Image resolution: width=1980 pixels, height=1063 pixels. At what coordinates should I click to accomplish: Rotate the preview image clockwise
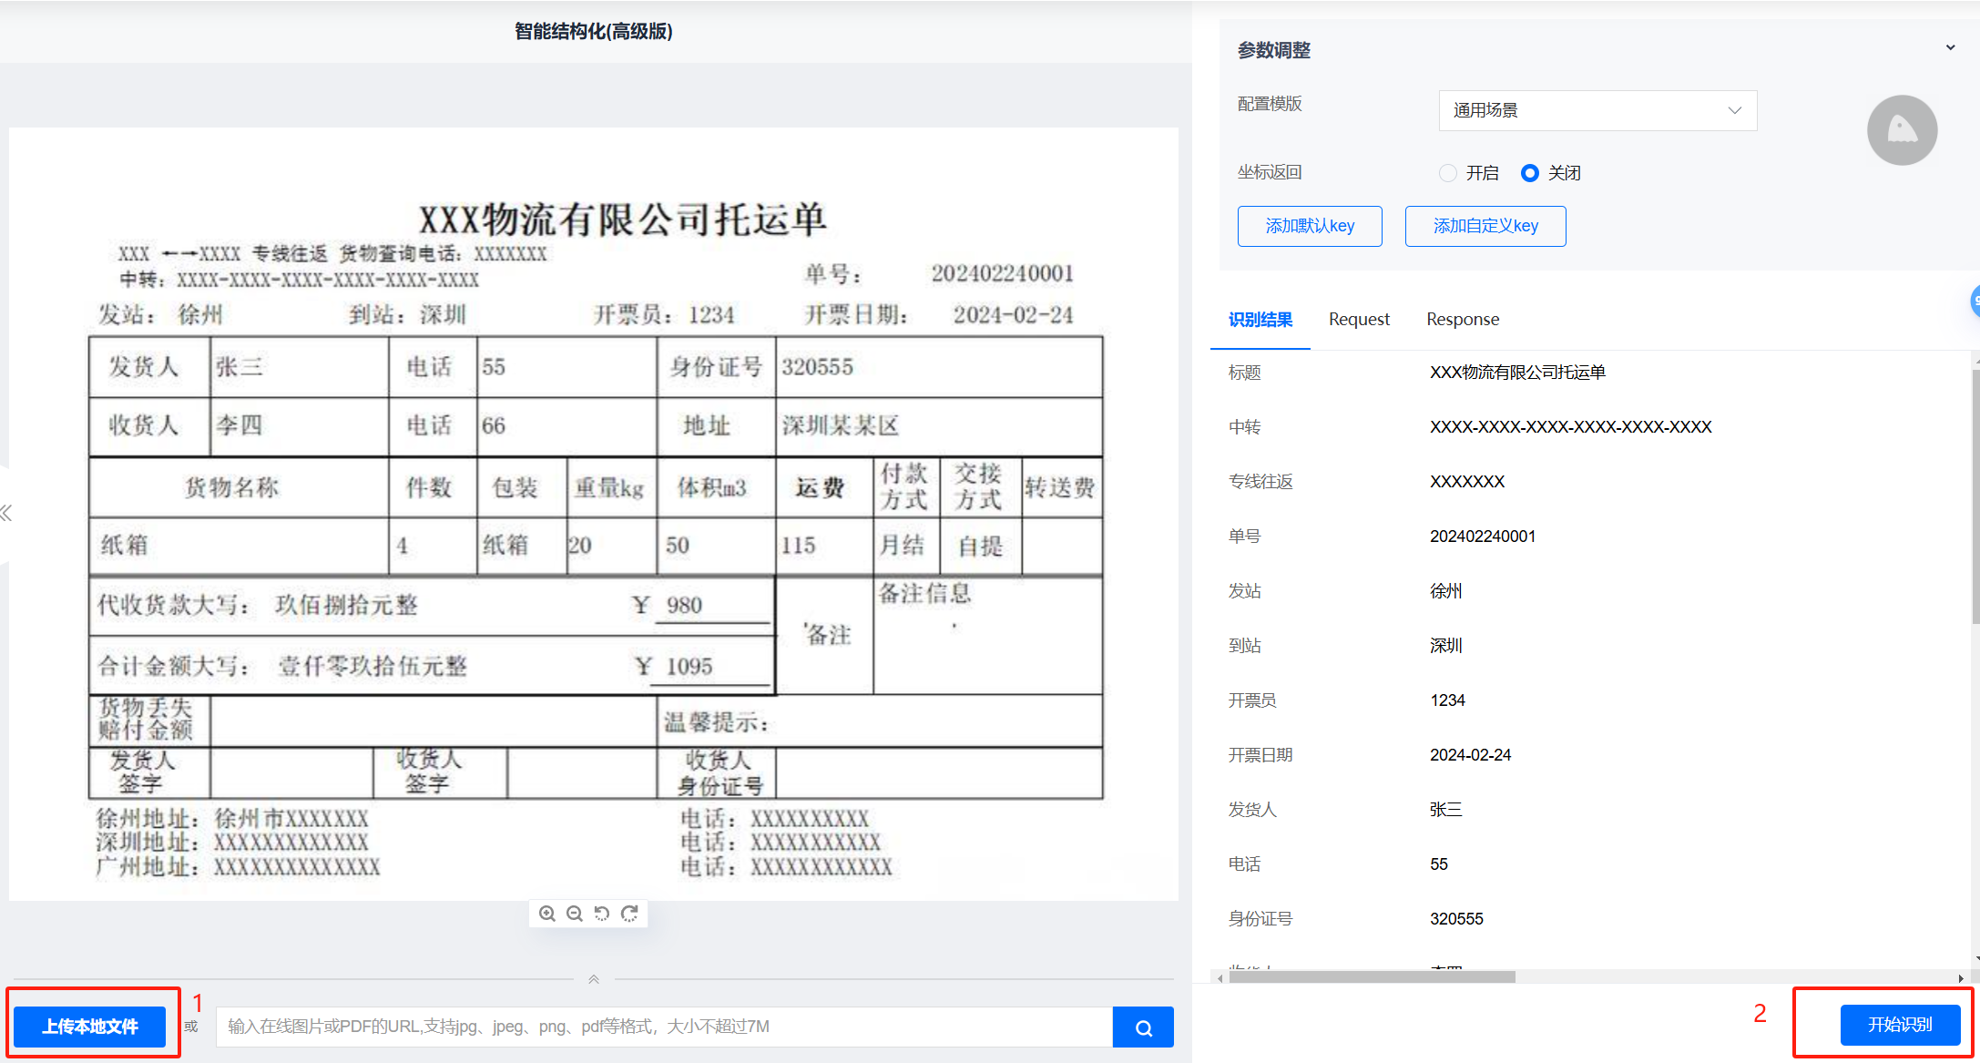(629, 914)
